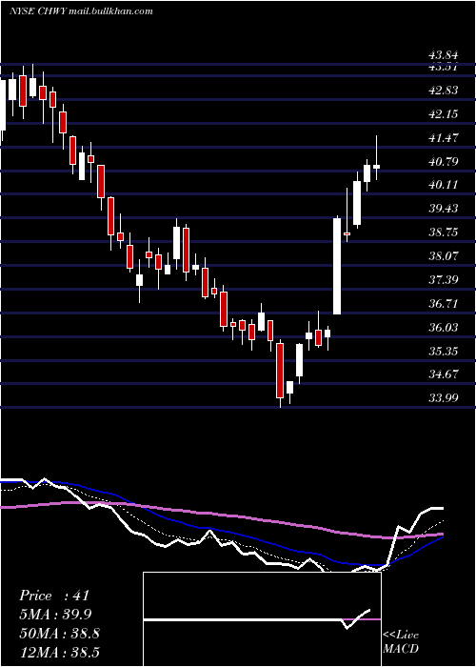Click the NYSE CHWY ticker title
The height and width of the screenshot is (667, 476).
point(81,11)
